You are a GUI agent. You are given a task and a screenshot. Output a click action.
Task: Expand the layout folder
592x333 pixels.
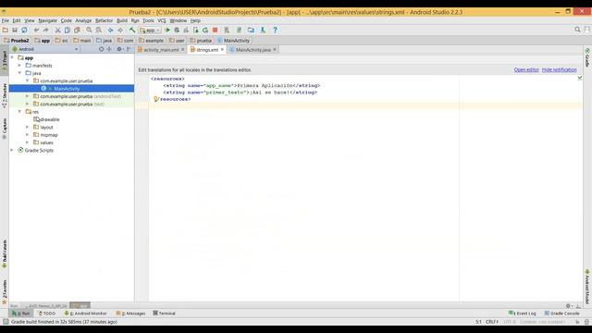click(x=27, y=128)
